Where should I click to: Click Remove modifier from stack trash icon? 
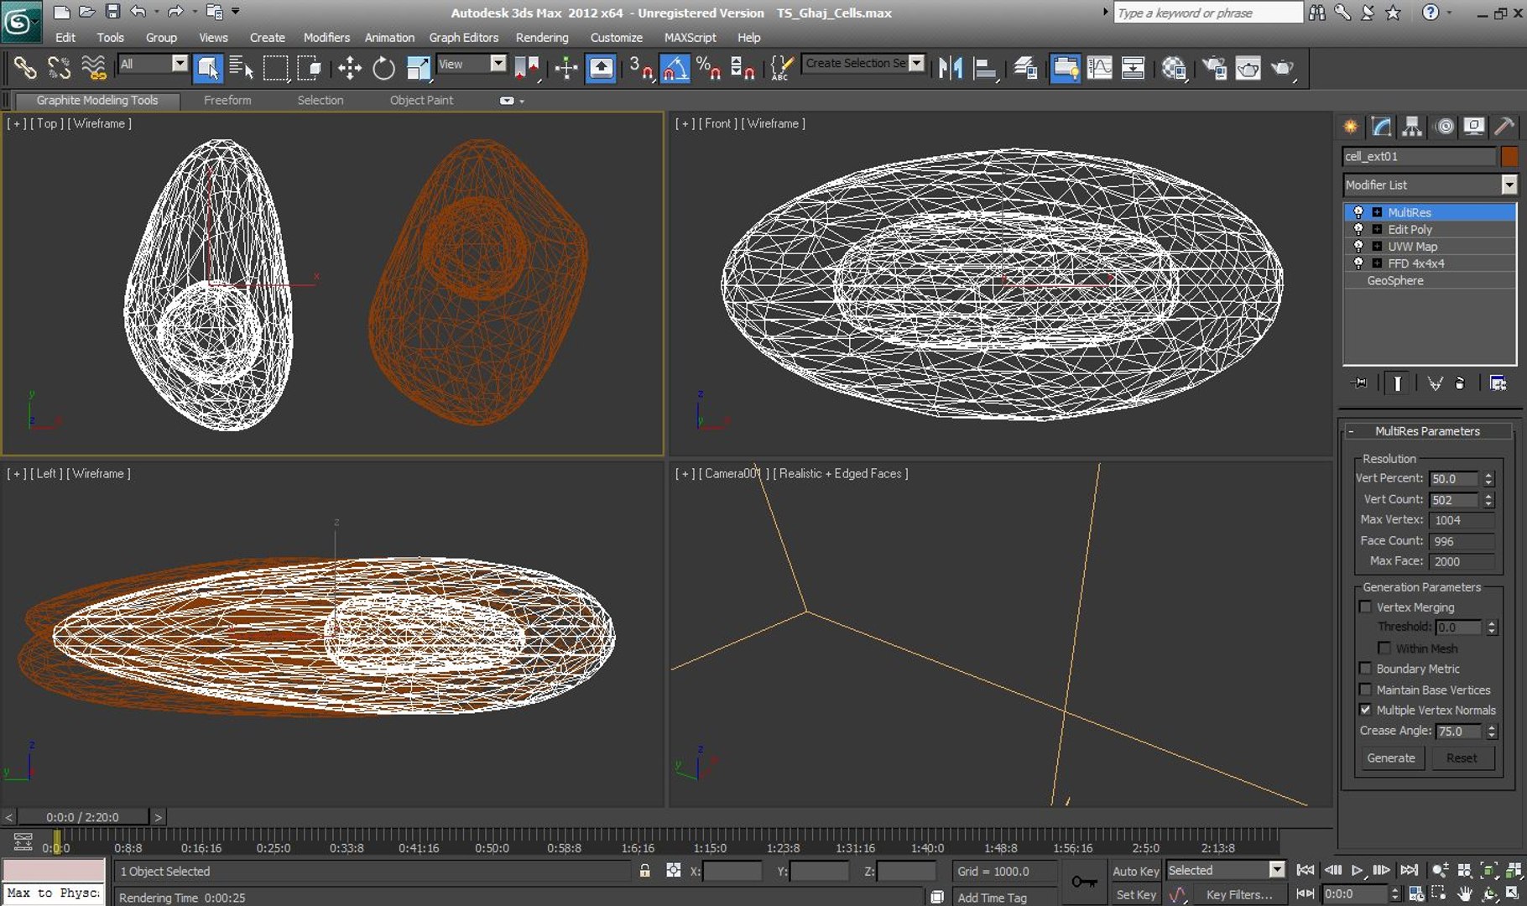1461,383
